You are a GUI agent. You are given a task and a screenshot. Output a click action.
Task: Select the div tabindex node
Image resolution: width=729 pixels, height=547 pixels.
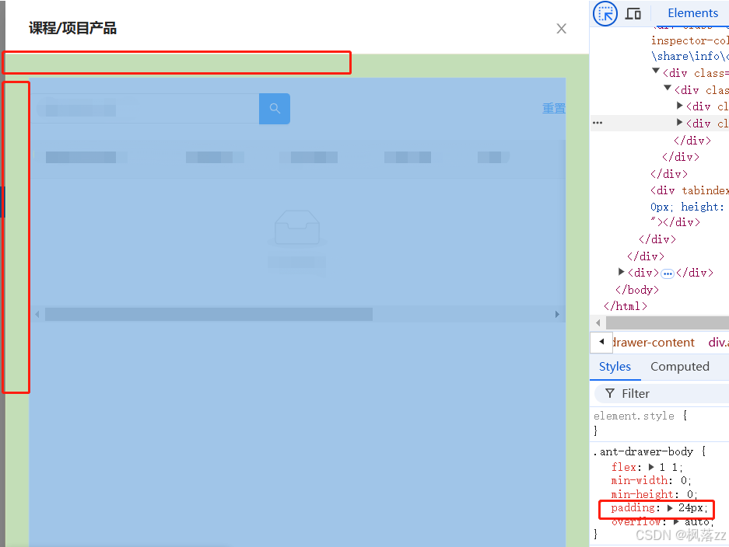689,190
